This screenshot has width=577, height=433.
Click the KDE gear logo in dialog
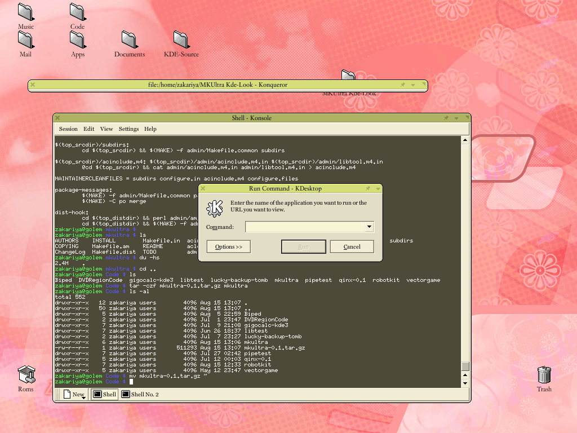(x=215, y=208)
